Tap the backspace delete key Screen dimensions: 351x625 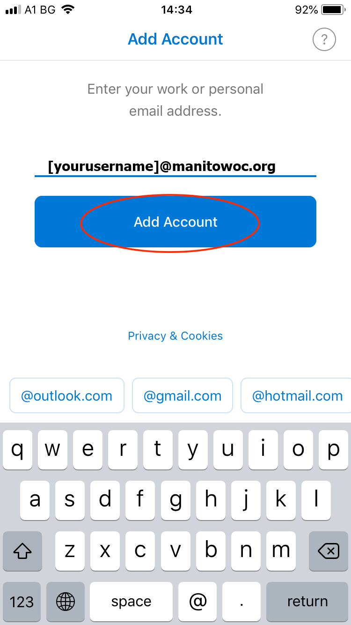329,551
